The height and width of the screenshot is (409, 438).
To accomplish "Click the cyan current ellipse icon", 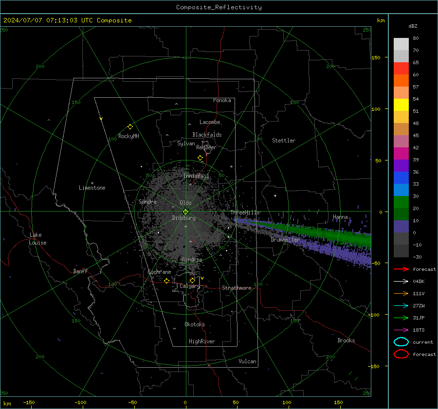I will click(401, 342).
